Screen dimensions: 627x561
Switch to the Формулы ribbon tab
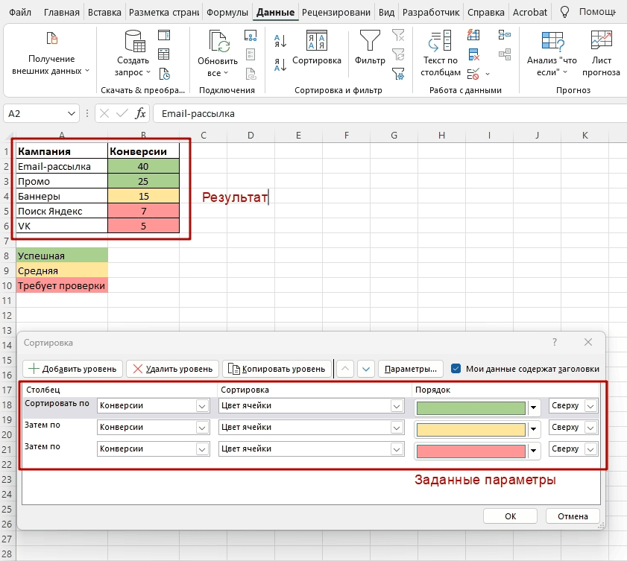click(227, 13)
